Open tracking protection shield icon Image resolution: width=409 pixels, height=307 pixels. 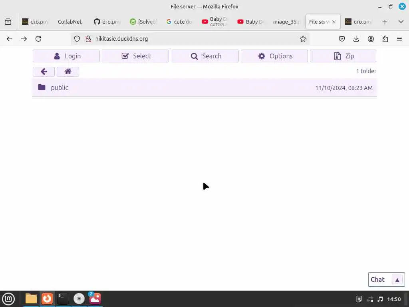77,39
